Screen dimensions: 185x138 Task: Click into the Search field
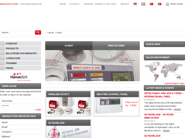click(x=17, y=32)
